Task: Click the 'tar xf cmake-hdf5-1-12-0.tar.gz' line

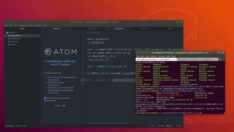Action: pyautogui.click(x=109, y=53)
